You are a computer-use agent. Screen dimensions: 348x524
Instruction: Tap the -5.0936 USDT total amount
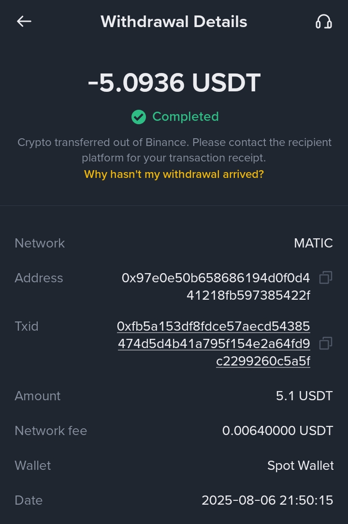(x=174, y=83)
